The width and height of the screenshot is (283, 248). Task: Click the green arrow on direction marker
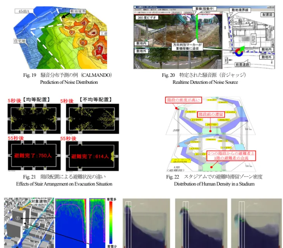pyautogui.click(x=242, y=49)
